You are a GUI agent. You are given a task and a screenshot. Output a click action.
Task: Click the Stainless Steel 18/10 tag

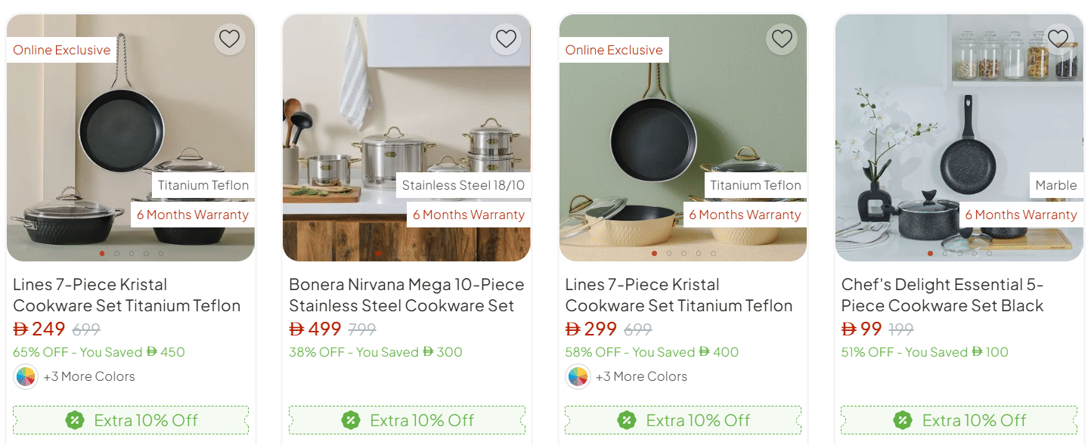point(463,185)
